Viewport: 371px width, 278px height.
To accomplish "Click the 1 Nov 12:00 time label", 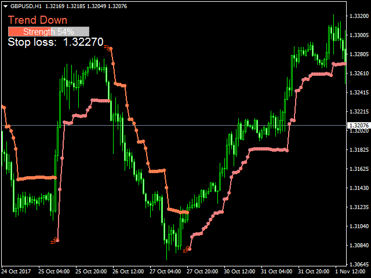I will (350, 271).
